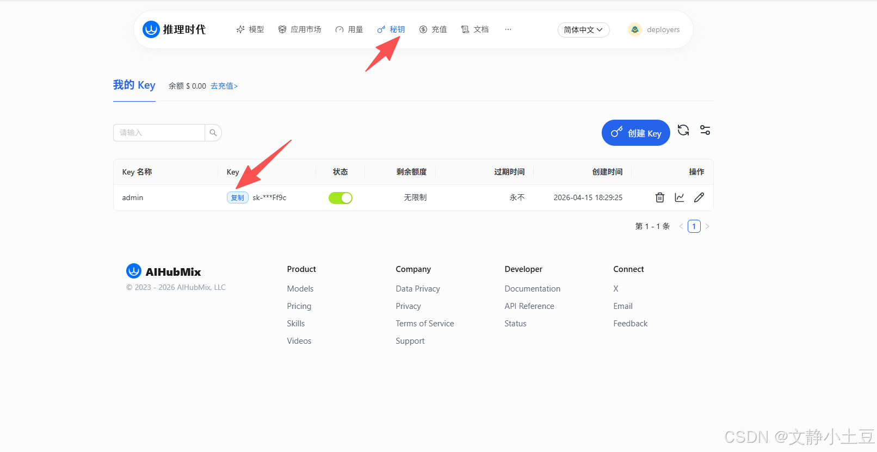877x452 pixels.
Task: Open the Pricing footer link
Action: (299, 306)
